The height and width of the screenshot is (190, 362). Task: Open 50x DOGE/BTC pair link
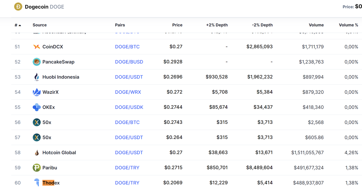[x=127, y=122]
